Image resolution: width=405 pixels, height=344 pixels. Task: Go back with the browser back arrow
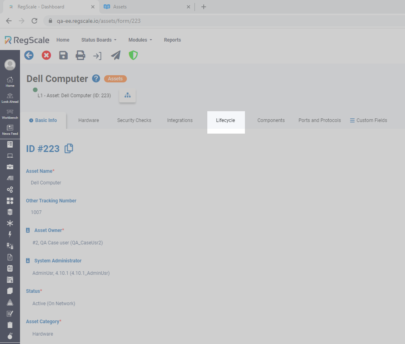[x=9, y=21]
